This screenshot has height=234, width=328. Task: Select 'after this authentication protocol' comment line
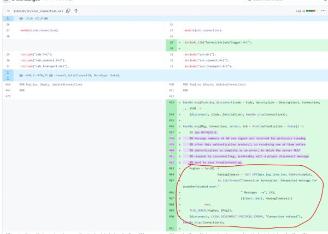pos(248,145)
